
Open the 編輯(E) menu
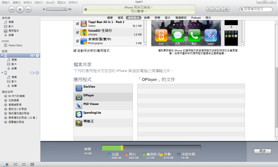tap(17, 3)
